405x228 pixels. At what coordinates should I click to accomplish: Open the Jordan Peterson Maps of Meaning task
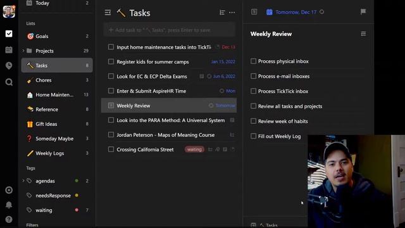(x=166, y=135)
